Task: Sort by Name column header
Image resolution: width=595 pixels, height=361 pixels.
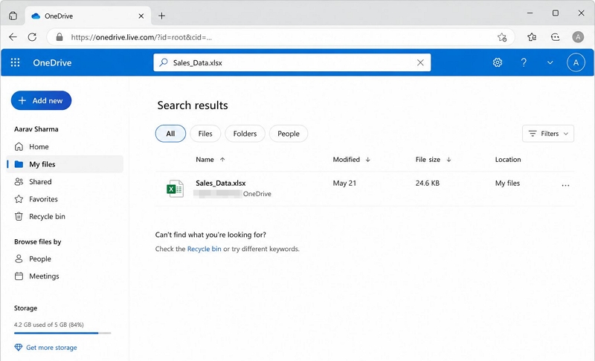Action: pos(210,160)
